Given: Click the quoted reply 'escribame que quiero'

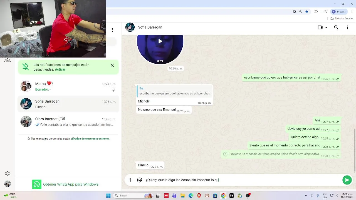Looking at the screenshot, I should click(x=175, y=91).
